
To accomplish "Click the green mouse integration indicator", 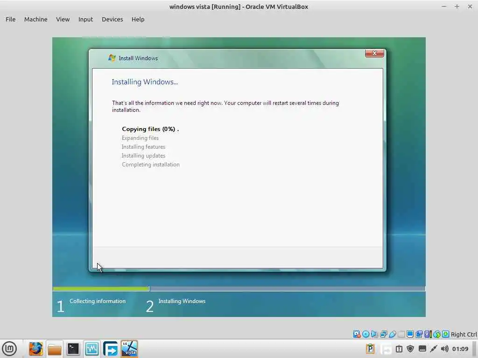I will 437,334.
